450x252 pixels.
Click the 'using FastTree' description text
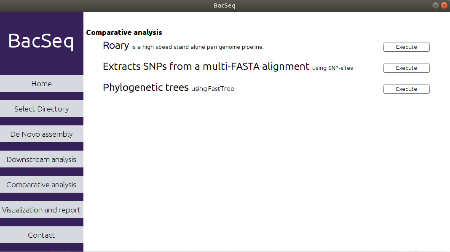pos(213,89)
